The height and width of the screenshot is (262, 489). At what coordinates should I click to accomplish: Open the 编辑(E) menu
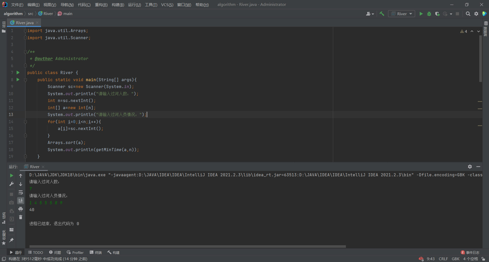point(33,5)
